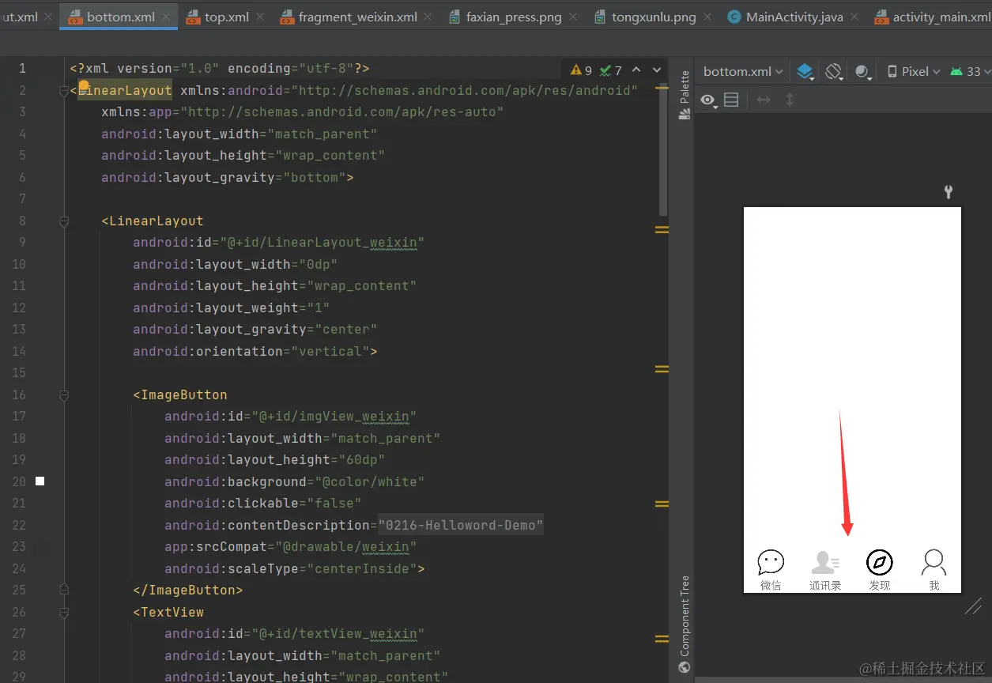Click the warning stripe mark beside line 8

click(662, 230)
